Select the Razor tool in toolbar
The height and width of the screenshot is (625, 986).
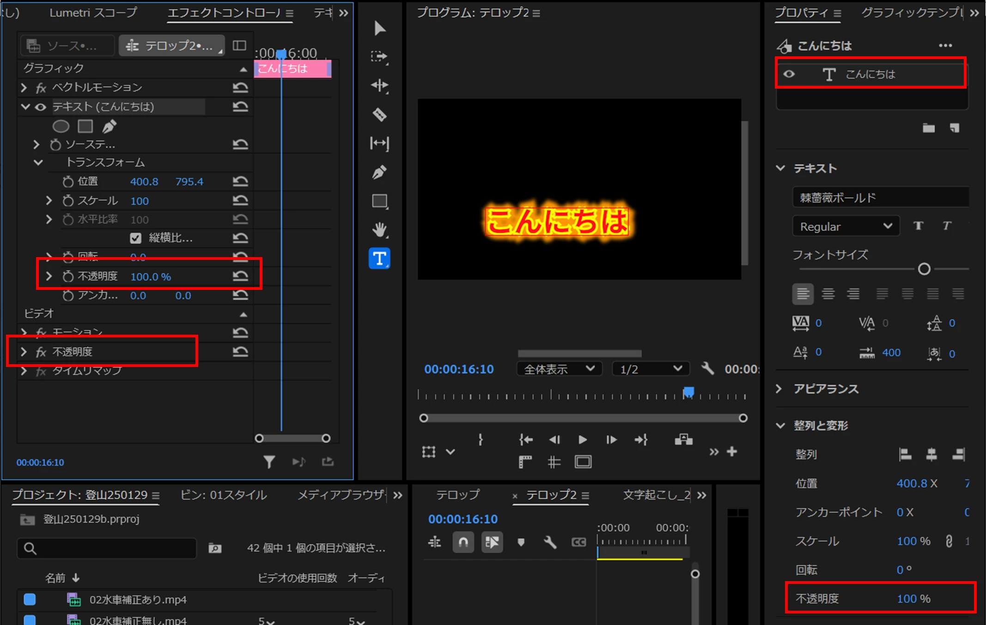coord(379,114)
